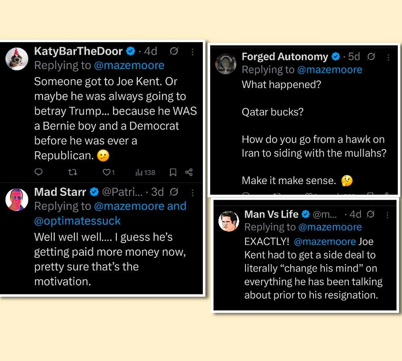Share KatyBarTheDoor's tweet

click(x=189, y=172)
